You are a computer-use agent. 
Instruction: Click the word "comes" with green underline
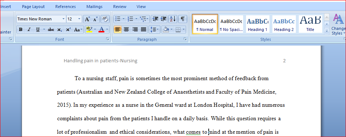pos(193,132)
